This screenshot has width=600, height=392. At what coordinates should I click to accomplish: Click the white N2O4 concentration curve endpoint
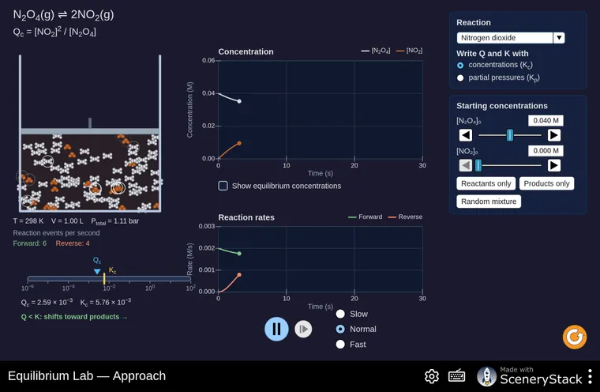tap(239, 101)
